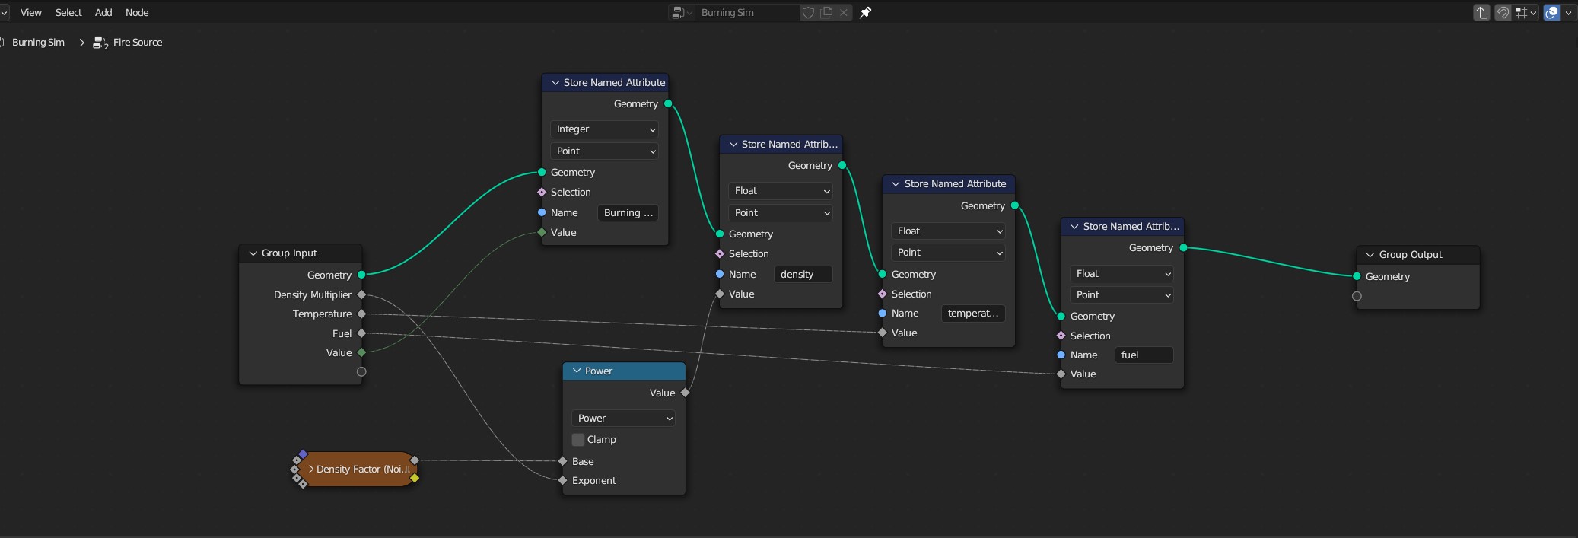1578x538 pixels.
Task: Open the Node menu
Action: coord(137,12)
